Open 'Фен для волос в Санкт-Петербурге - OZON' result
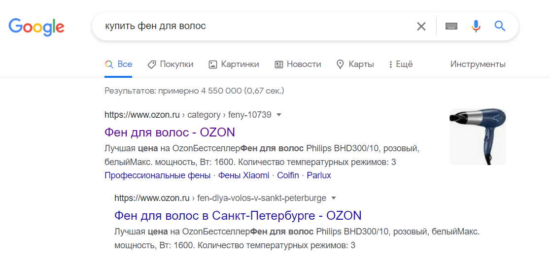 [x=238, y=215]
